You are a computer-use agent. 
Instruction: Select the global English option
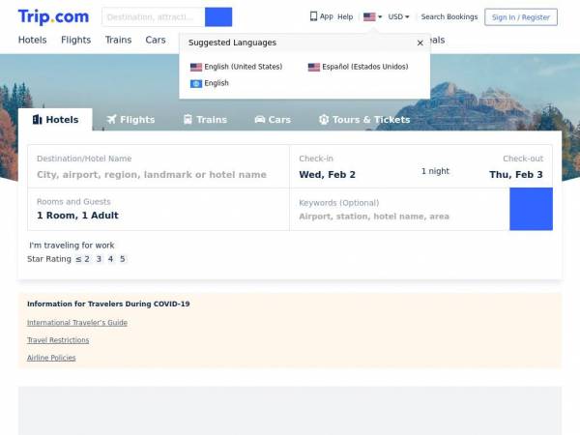click(210, 83)
